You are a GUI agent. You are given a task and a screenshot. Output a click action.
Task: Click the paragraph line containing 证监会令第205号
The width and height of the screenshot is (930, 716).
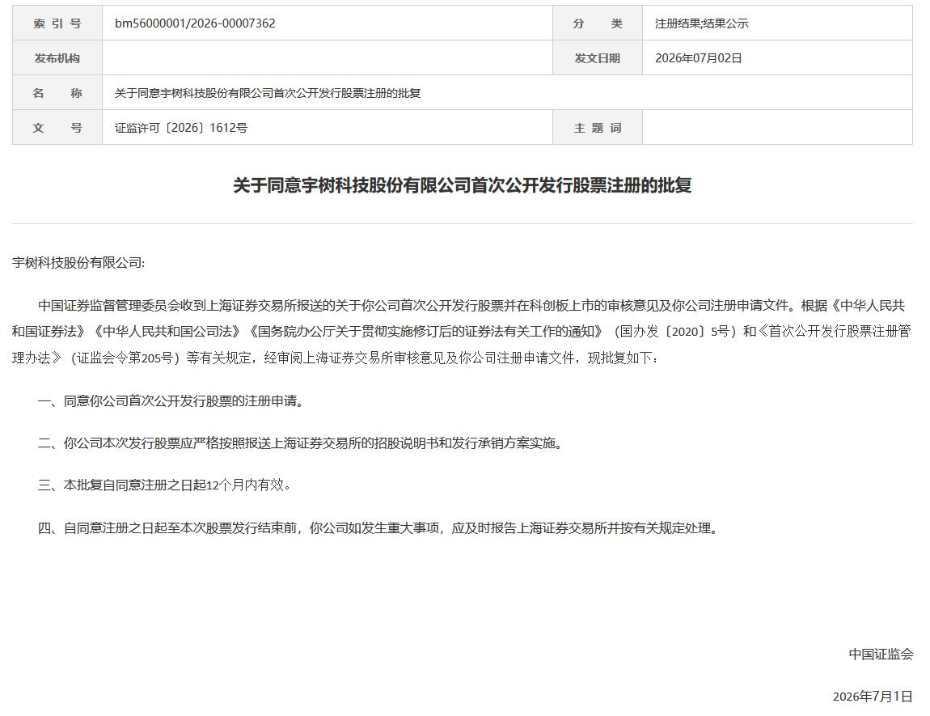(335, 358)
